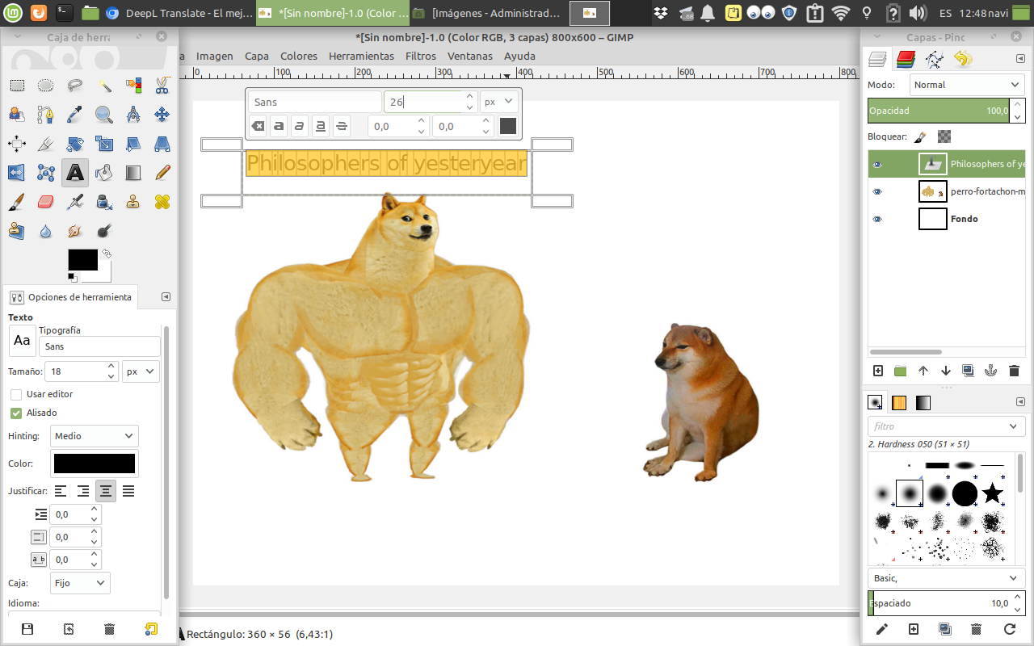
Task: Hide the Fondo layer
Action: tap(878, 219)
